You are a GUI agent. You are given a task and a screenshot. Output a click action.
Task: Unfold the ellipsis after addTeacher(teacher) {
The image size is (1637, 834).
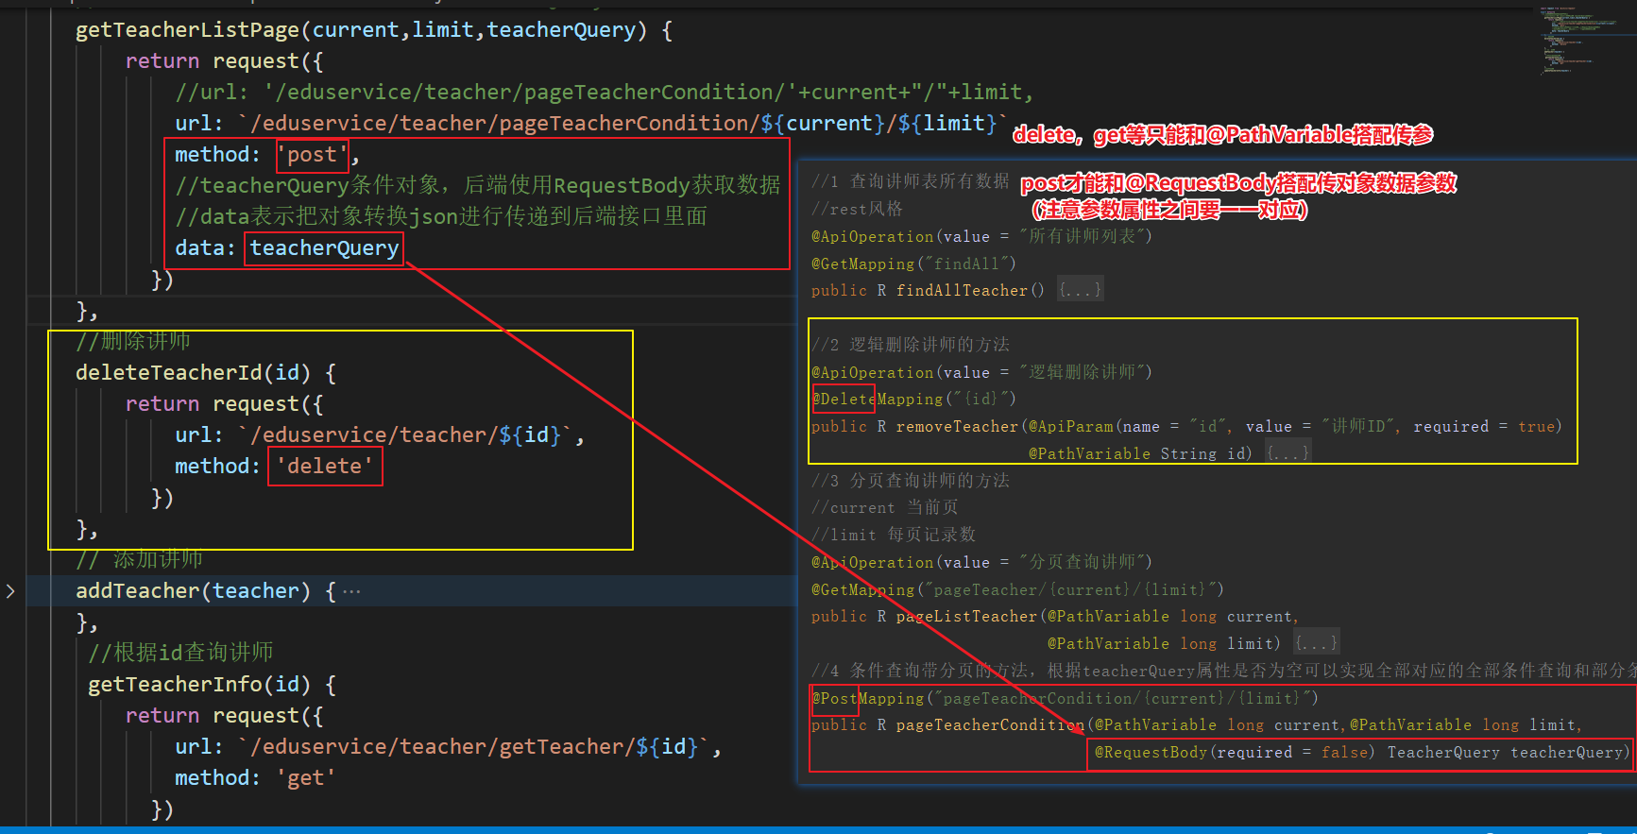tap(351, 591)
